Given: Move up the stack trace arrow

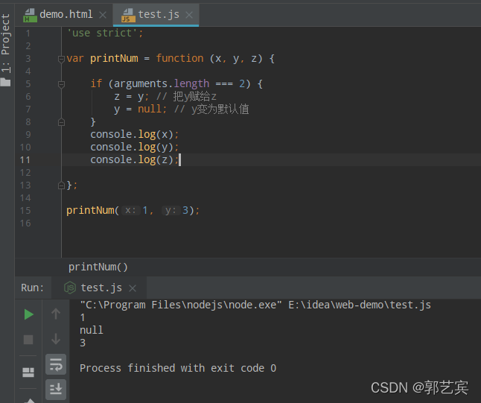Looking at the screenshot, I should click(x=56, y=314).
